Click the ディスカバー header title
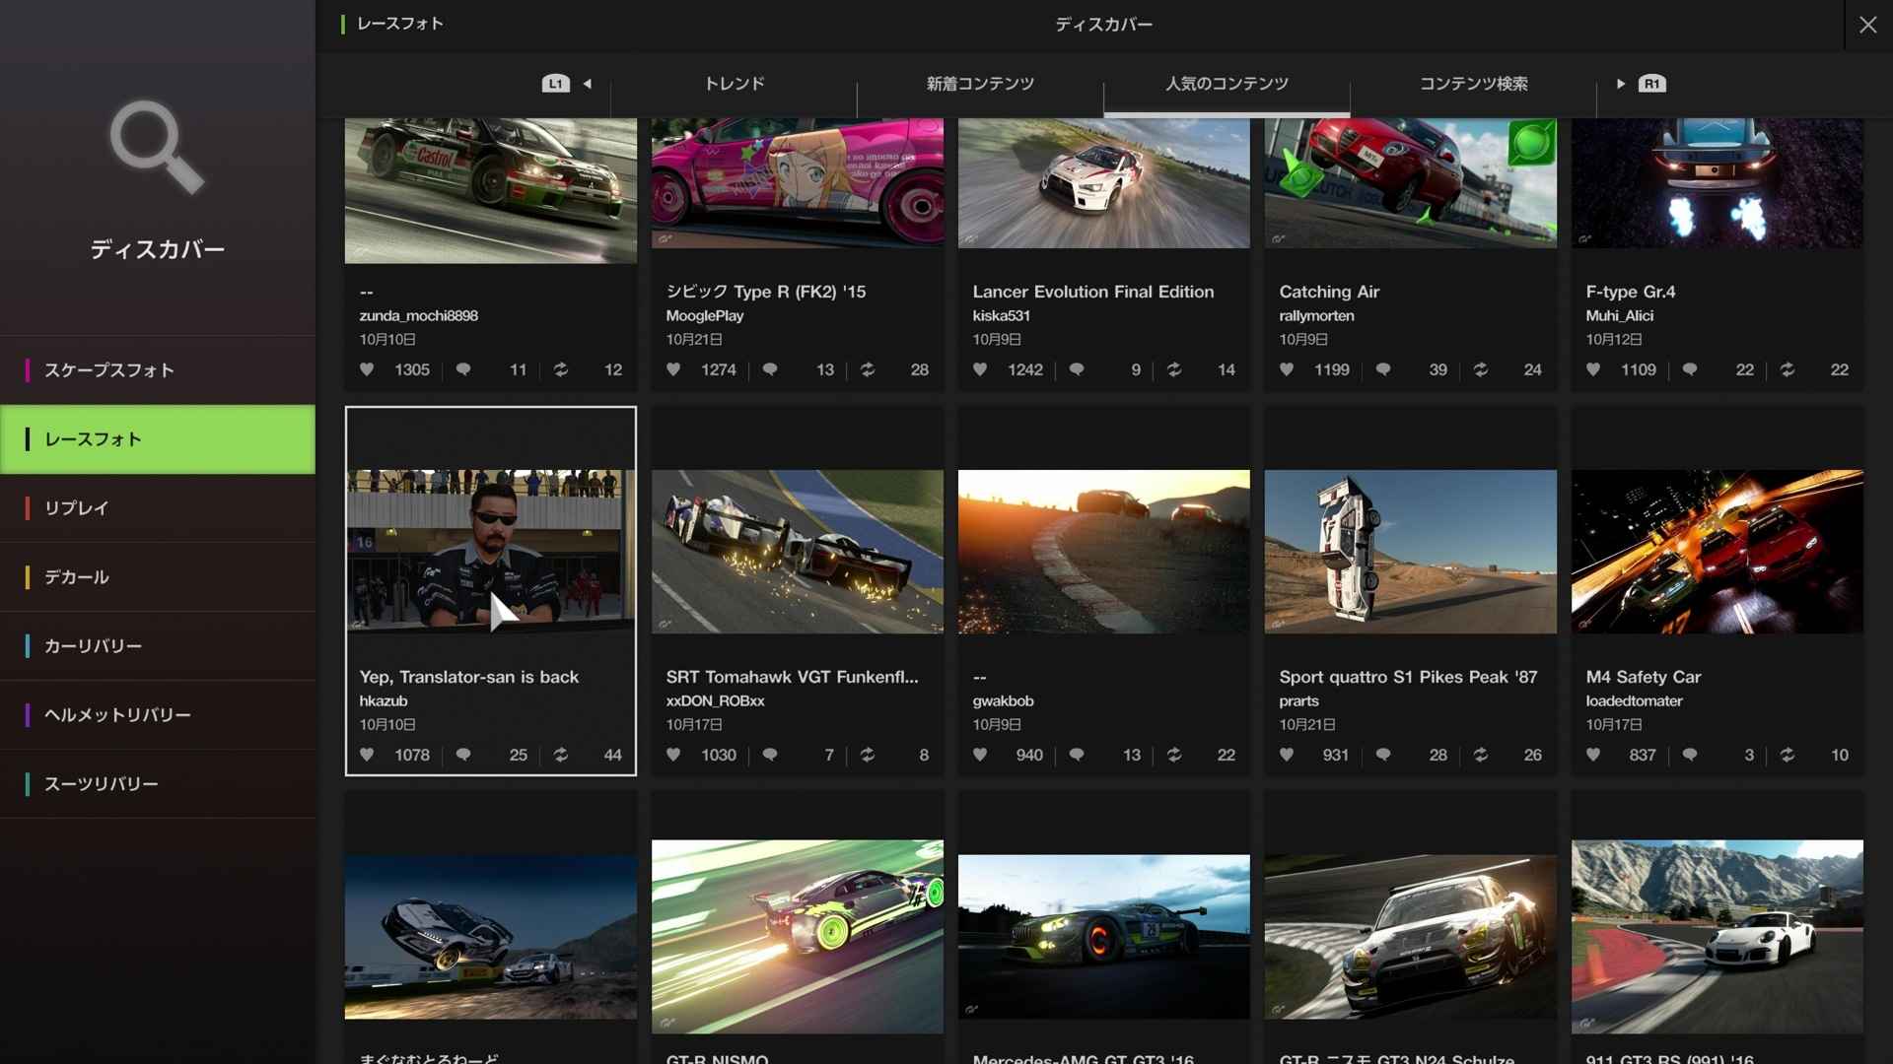Image resolution: width=1893 pixels, height=1064 pixels. tap(1103, 25)
